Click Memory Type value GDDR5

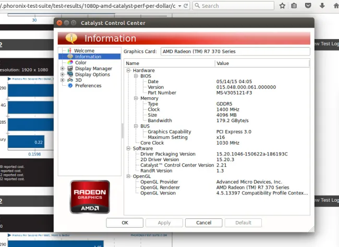(224, 104)
